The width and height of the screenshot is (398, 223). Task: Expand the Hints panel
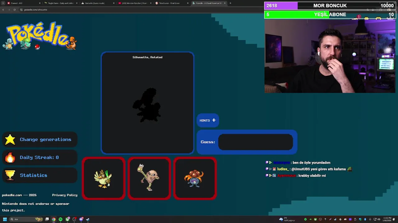[208, 120]
